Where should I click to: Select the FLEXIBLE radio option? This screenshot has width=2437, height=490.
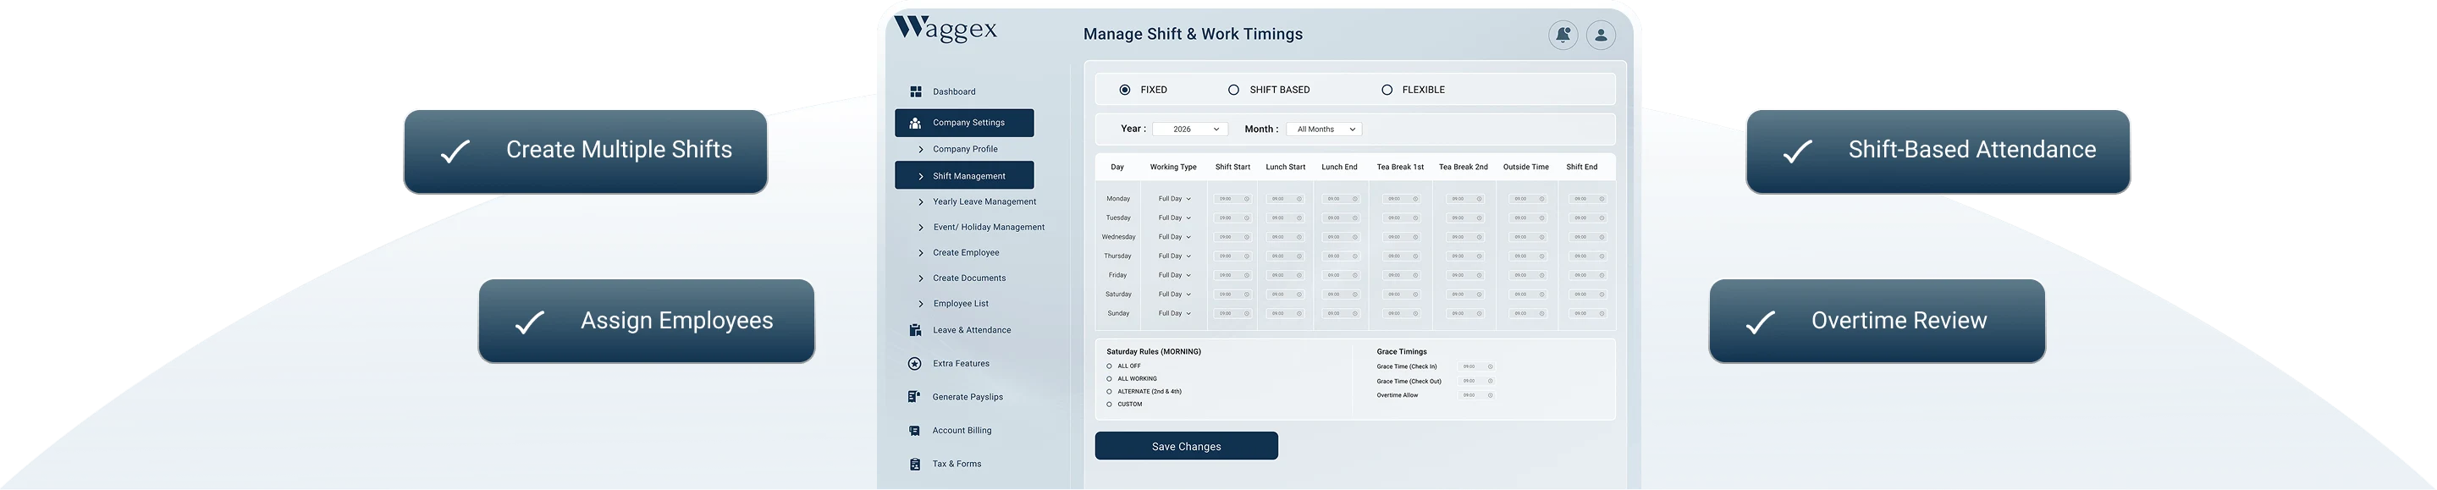[x=1387, y=90]
